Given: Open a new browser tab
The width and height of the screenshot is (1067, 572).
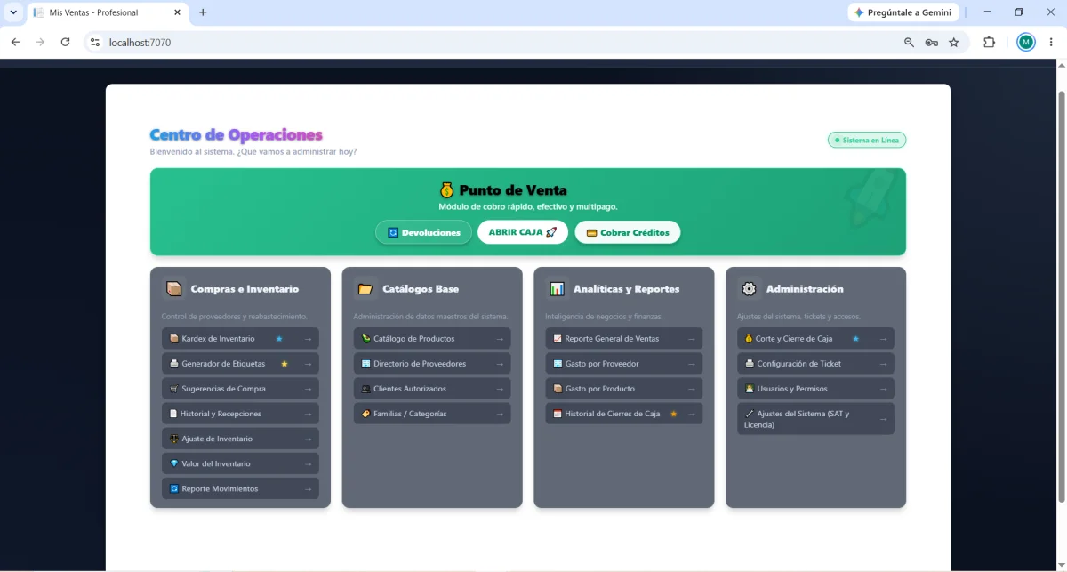Looking at the screenshot, I should tap(203, 12).
